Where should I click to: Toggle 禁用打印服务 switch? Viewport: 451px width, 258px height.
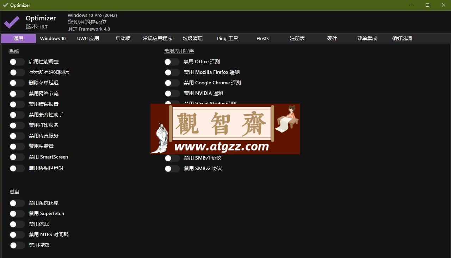pyautogui.click(x=17, y=125)
